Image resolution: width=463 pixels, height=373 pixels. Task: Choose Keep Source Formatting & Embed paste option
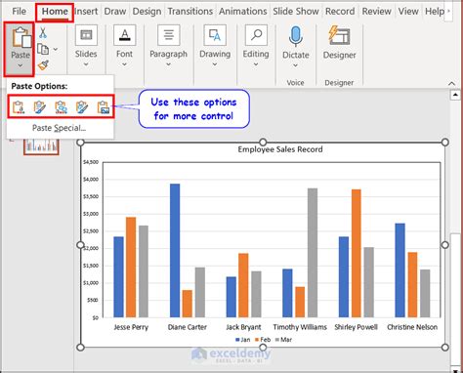40,107
